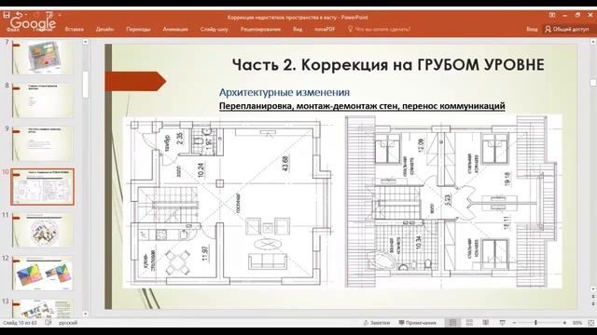Select slide 9 thumbnail

43,143
